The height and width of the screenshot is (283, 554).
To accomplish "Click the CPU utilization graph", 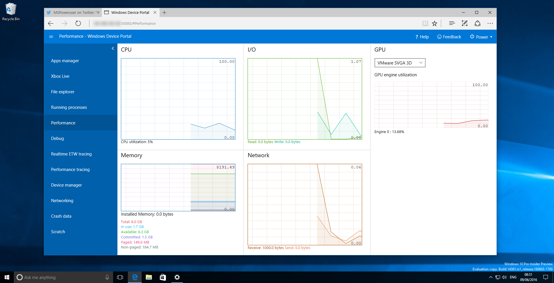I will click(178, 99).
